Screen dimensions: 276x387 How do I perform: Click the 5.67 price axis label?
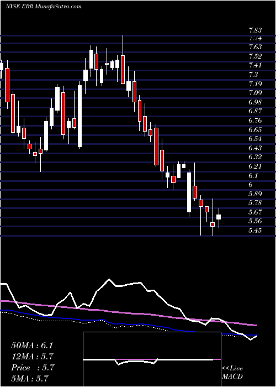255,212
